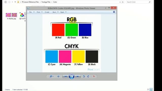
Task: Click the RGB heading text
Action: point(72,19)
